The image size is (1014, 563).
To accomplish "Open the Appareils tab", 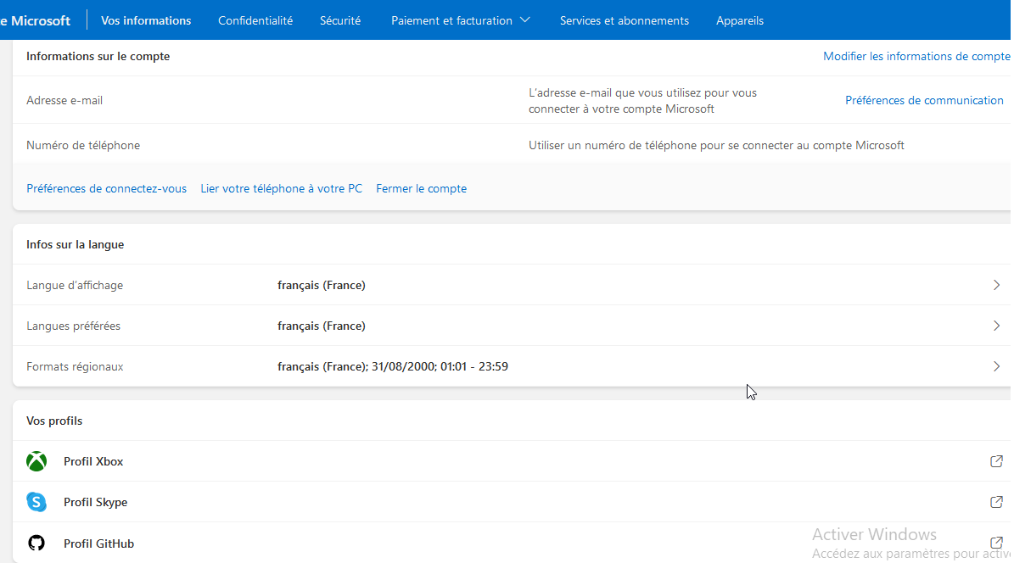I will [740, 20].
